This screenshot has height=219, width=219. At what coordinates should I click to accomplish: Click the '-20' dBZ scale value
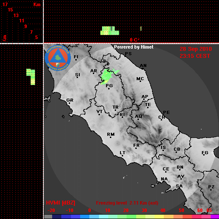[51, 210]
